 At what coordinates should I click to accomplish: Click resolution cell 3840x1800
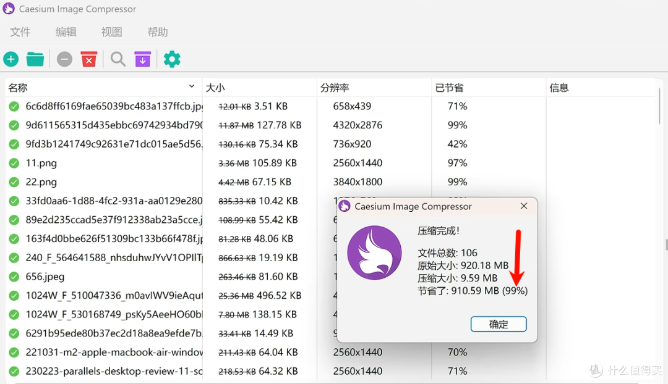click(358, 182)
